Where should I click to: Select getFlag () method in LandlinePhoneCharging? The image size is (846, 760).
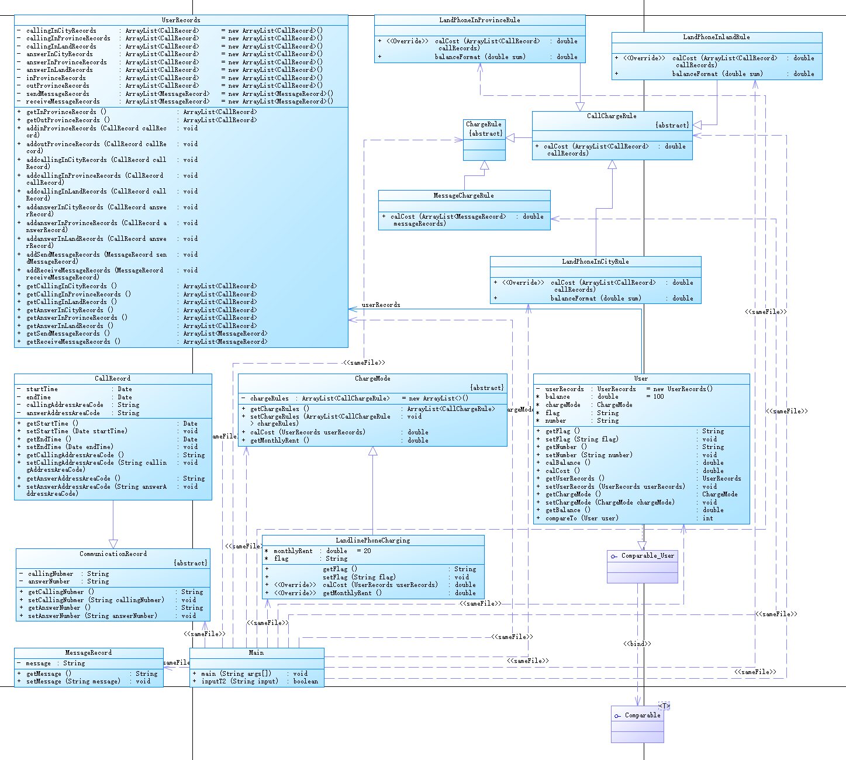click(371, 569)
